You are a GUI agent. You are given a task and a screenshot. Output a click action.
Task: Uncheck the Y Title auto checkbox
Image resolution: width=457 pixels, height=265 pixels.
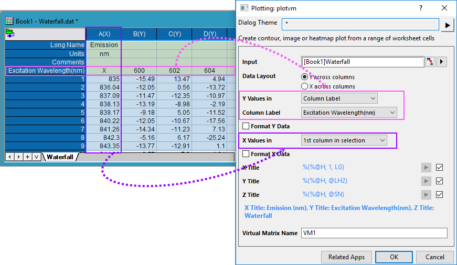pos(439,181)
